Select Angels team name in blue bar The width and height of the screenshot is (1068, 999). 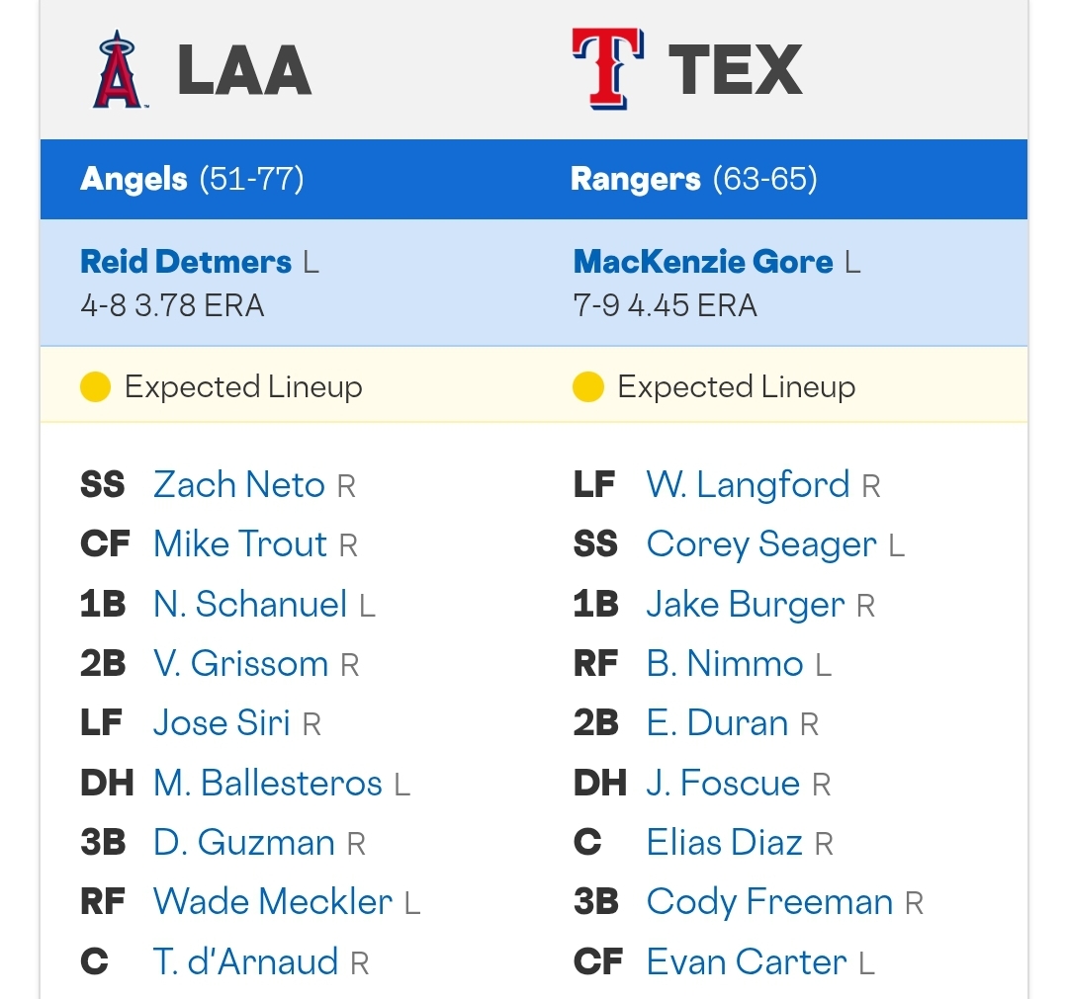pyautogui.click(x=133, y=179)
